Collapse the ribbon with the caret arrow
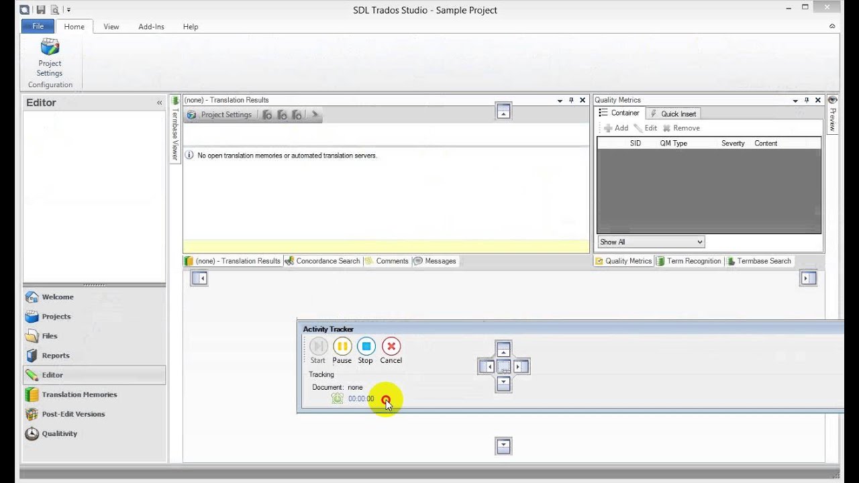Image resolution: width=859 pixels, height=483 pixels. pyautogui.click(x=832, y=26)
